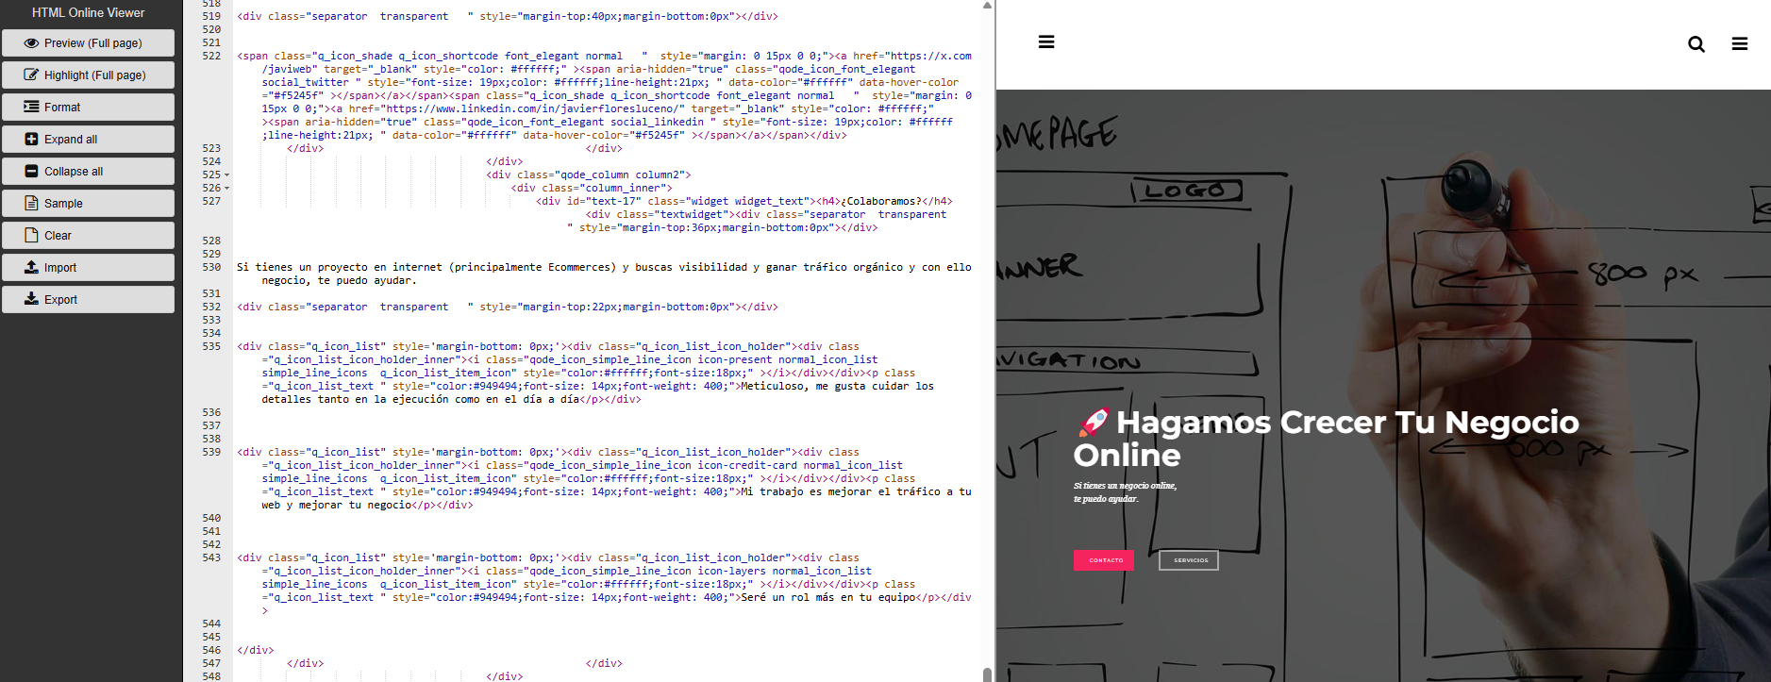Open right hamburger menu in preview

tap(1740, 43)
